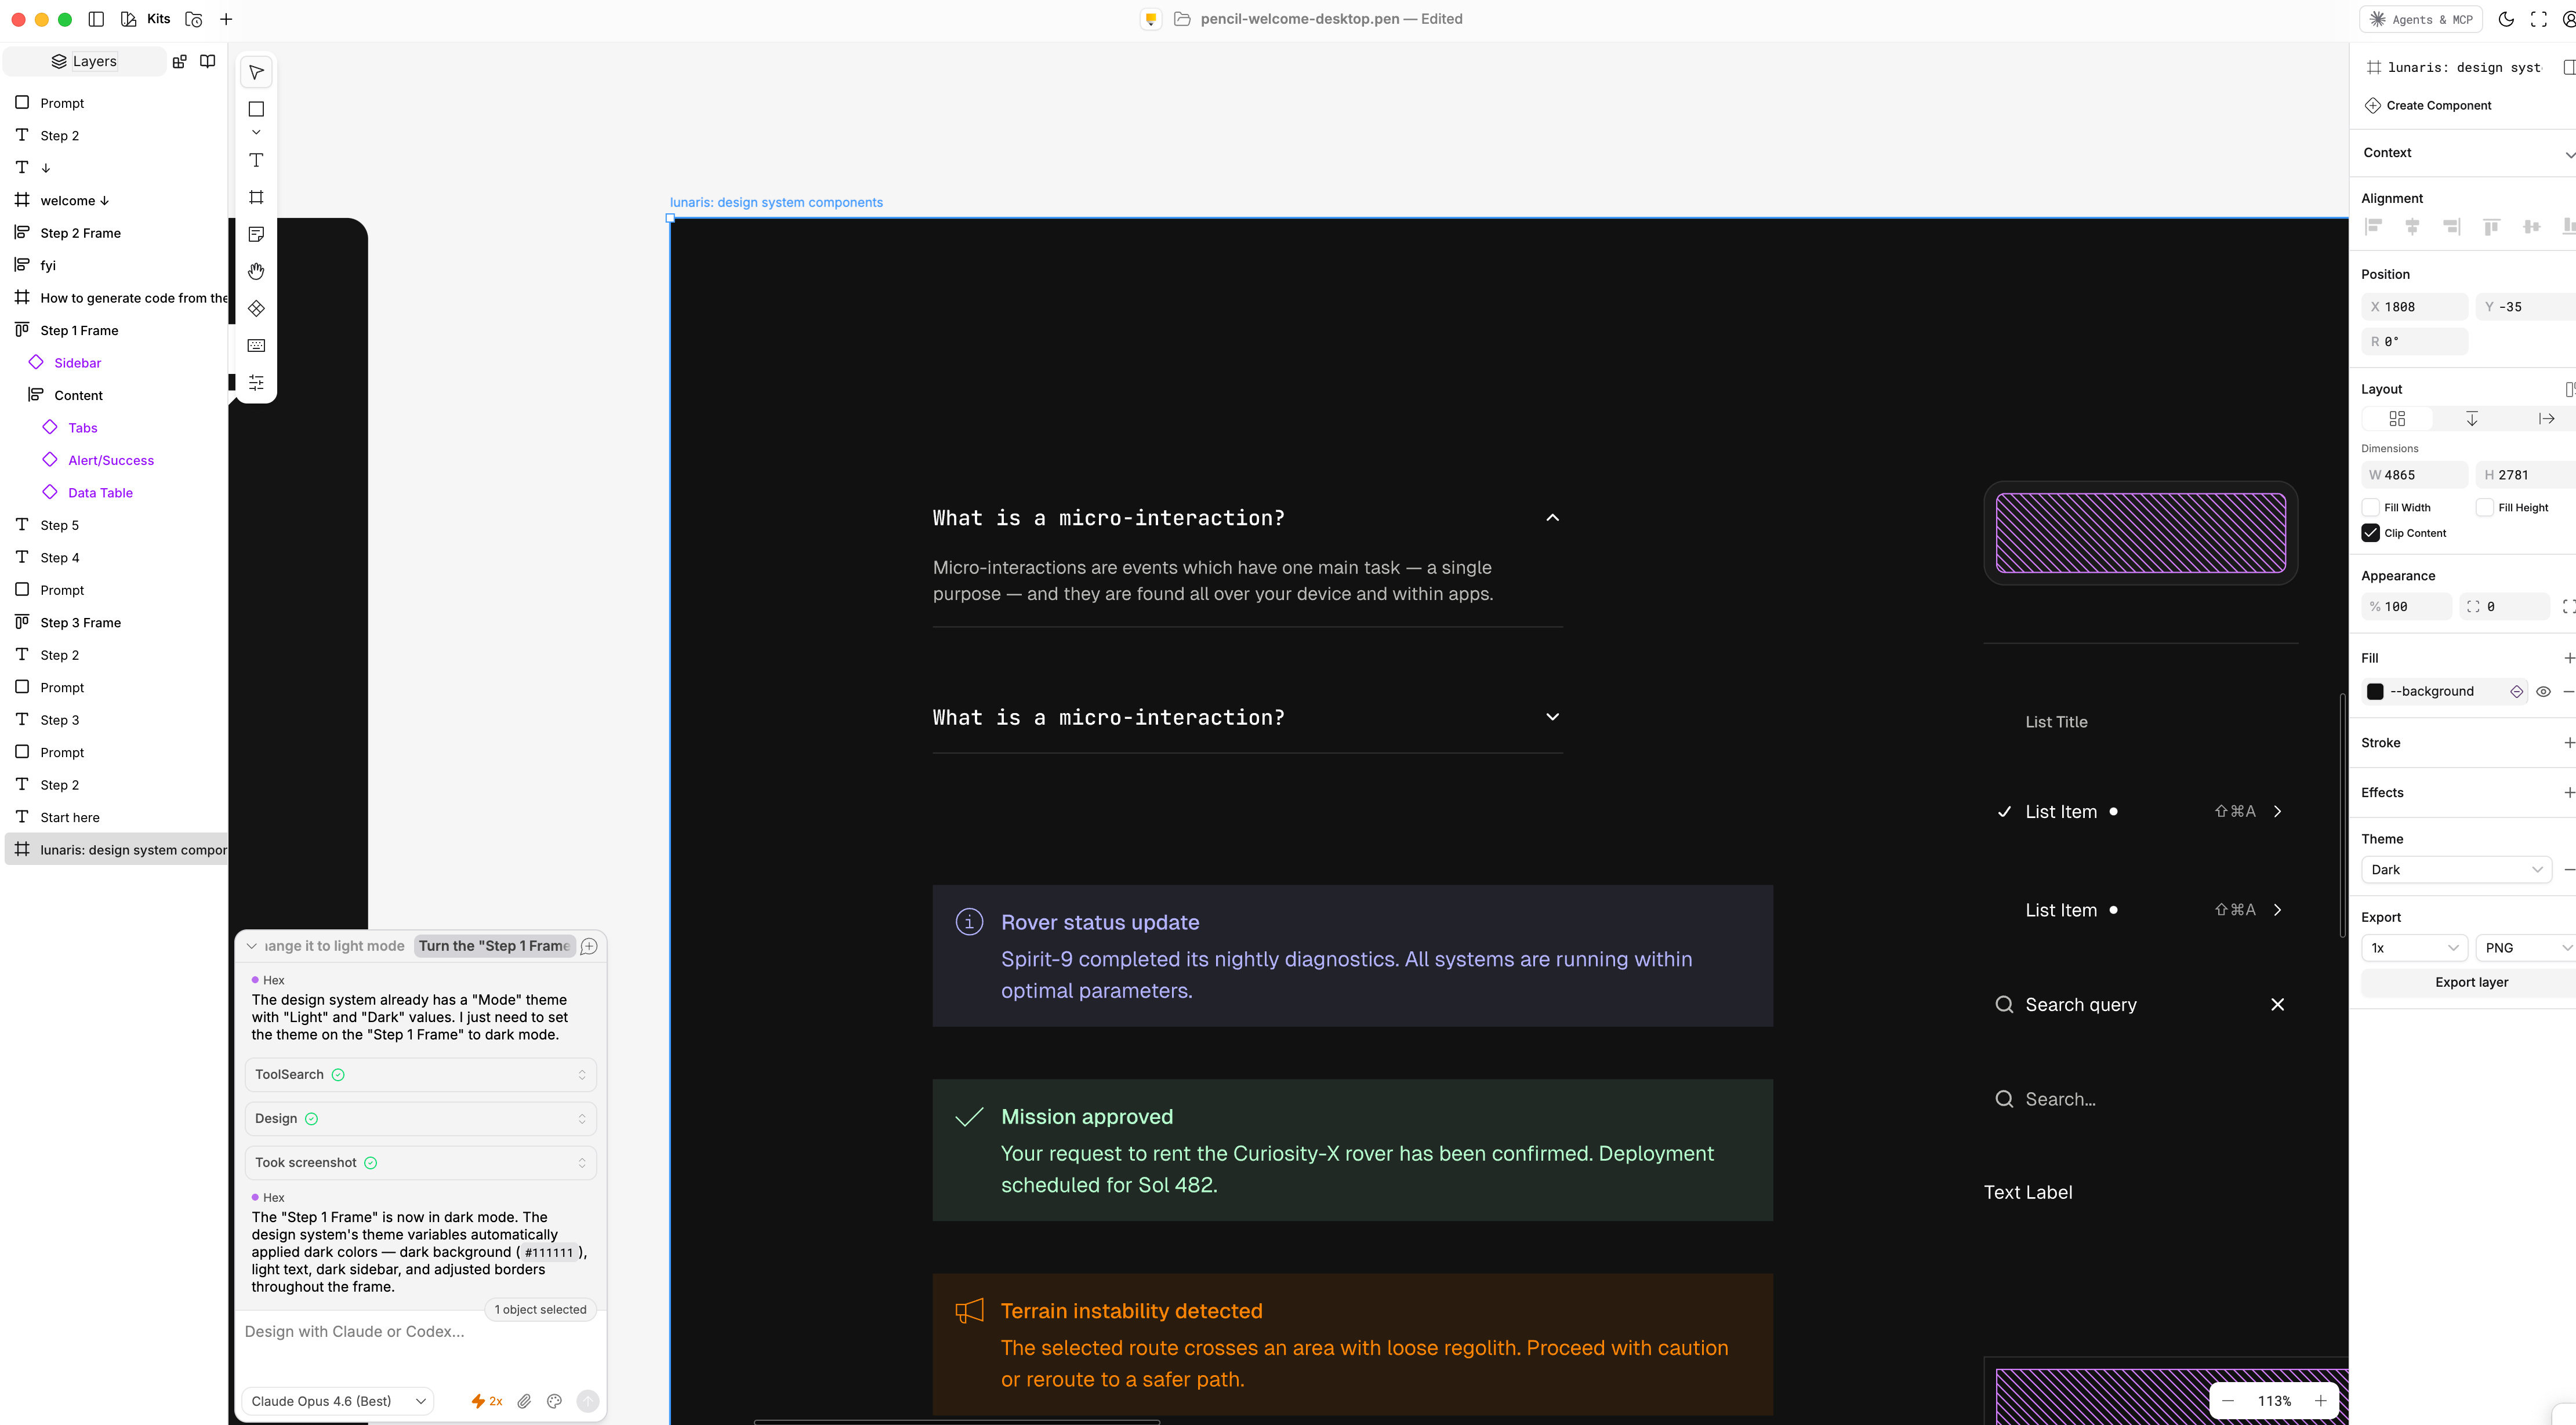Switch to dark mode moon icon

coord(2506,19)
